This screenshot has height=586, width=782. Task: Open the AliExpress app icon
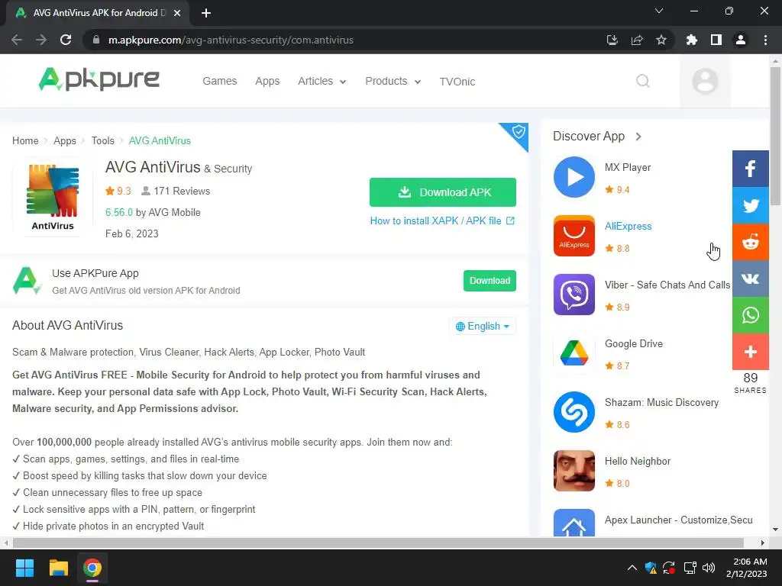point(574,236)
